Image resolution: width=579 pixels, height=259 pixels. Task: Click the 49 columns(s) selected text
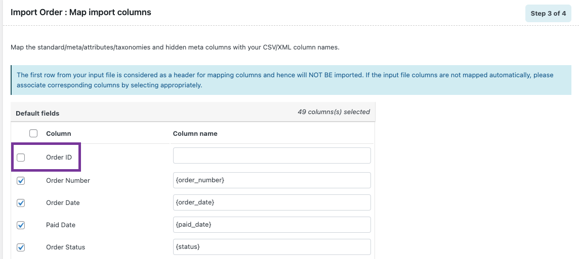pos(334,112)
